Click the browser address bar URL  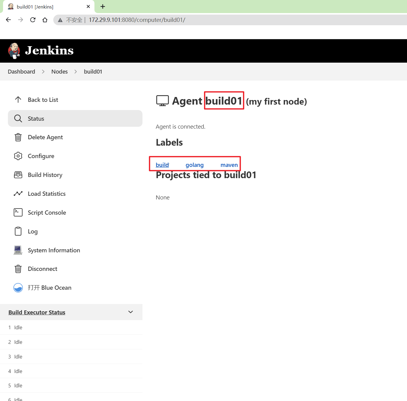point(137,20)
